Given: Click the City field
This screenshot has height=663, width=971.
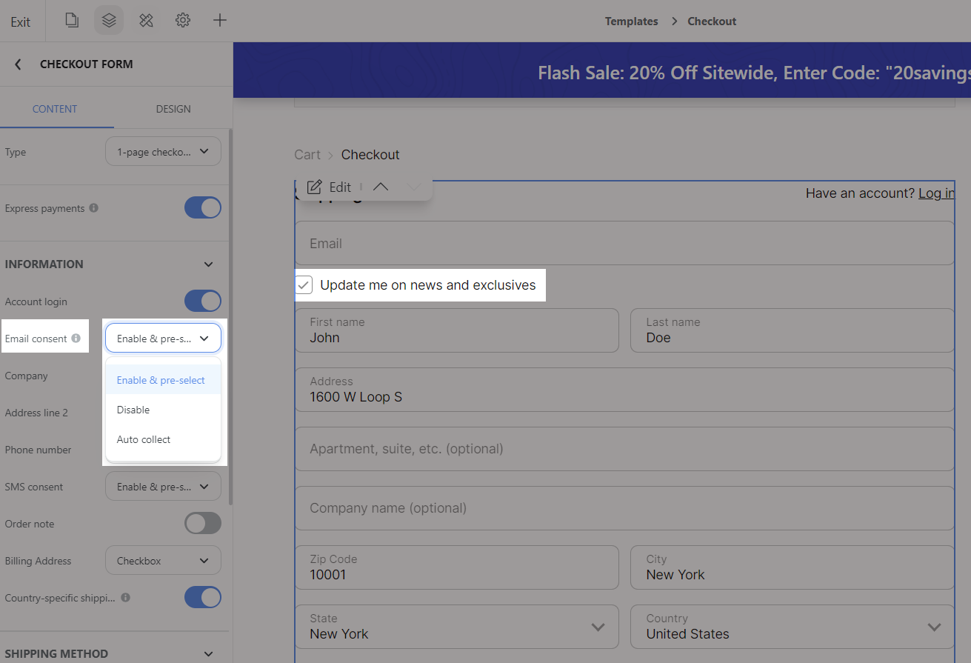Looking at the screenshot, I should [x=793, y=567].
